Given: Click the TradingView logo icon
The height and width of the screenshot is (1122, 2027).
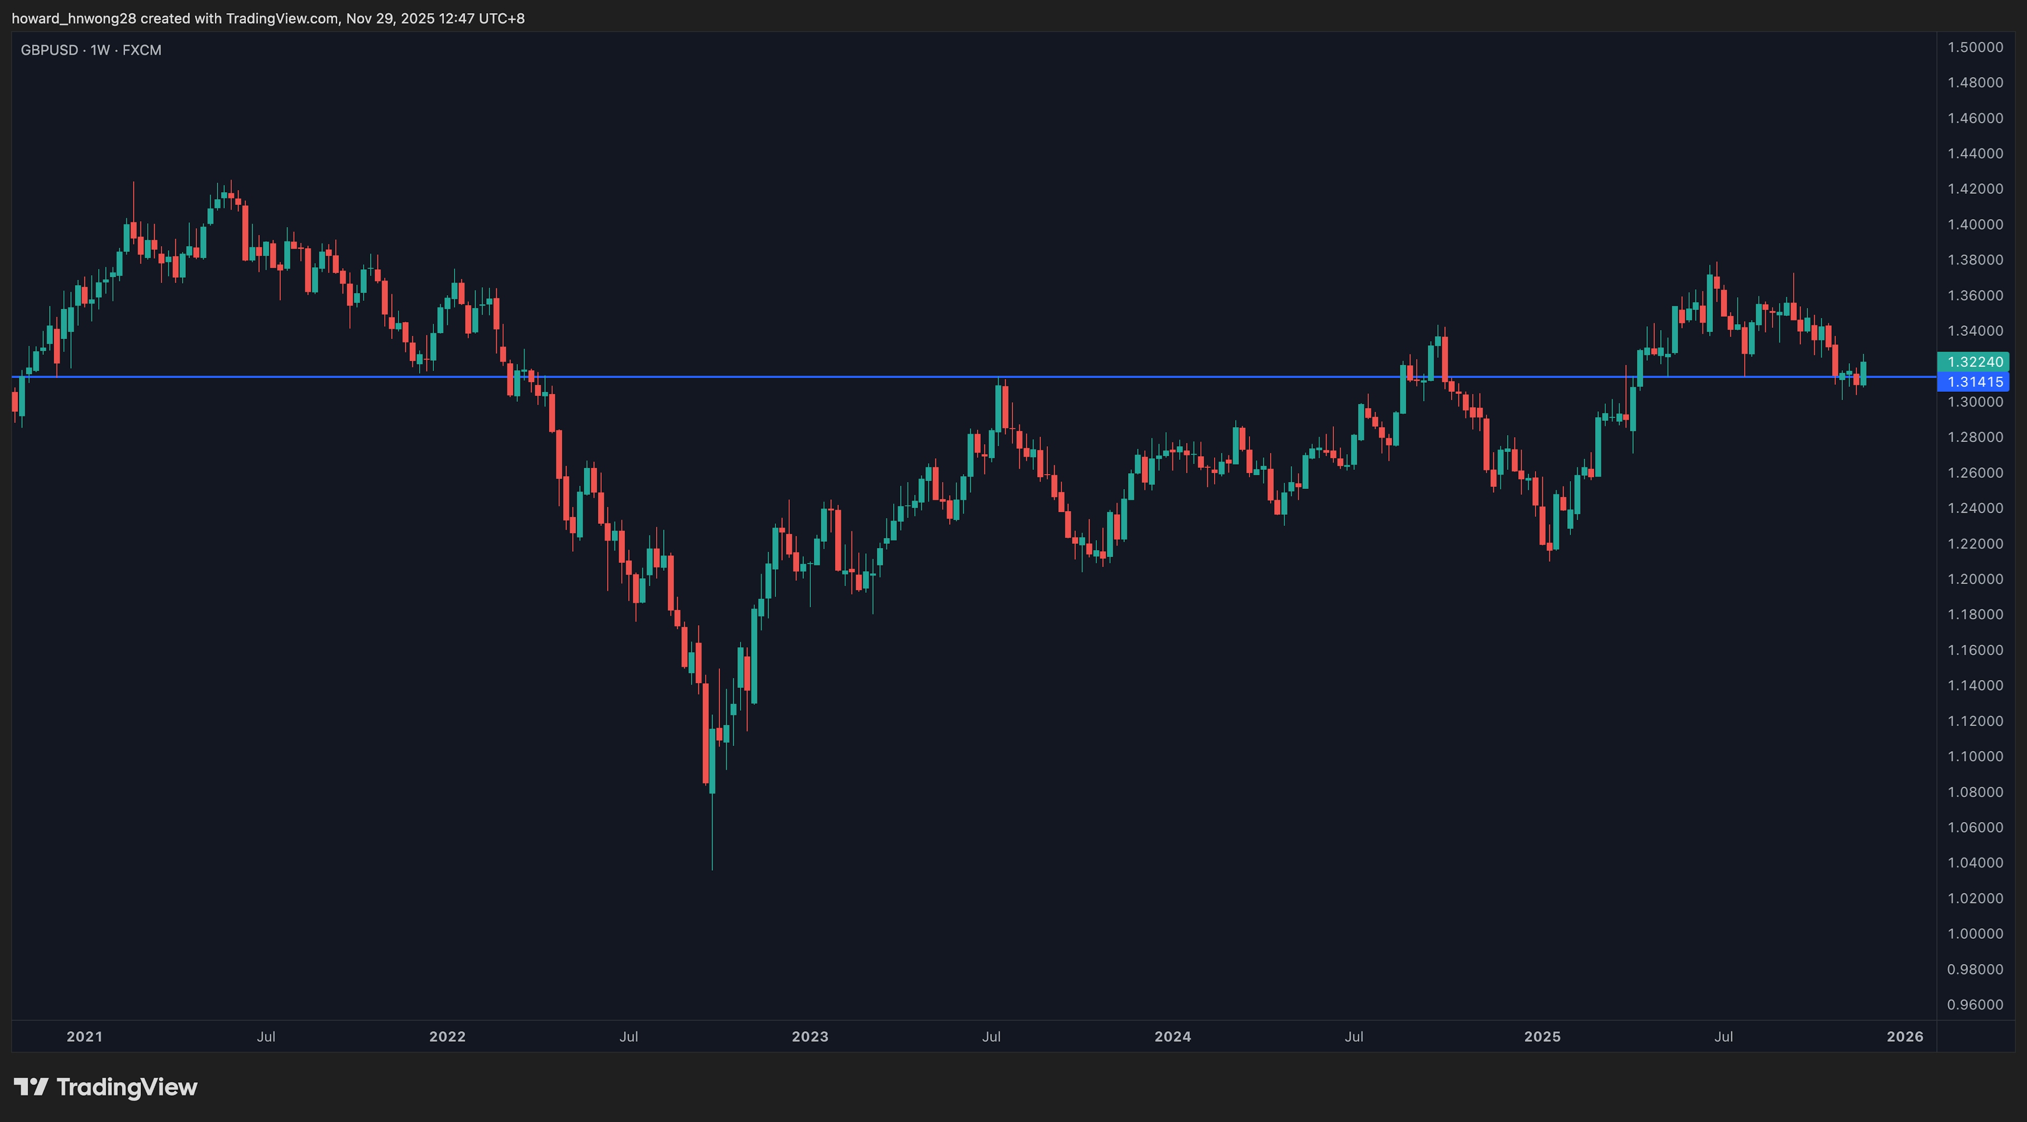Looking at the screenshot, I should click(x=31, y=1087).
